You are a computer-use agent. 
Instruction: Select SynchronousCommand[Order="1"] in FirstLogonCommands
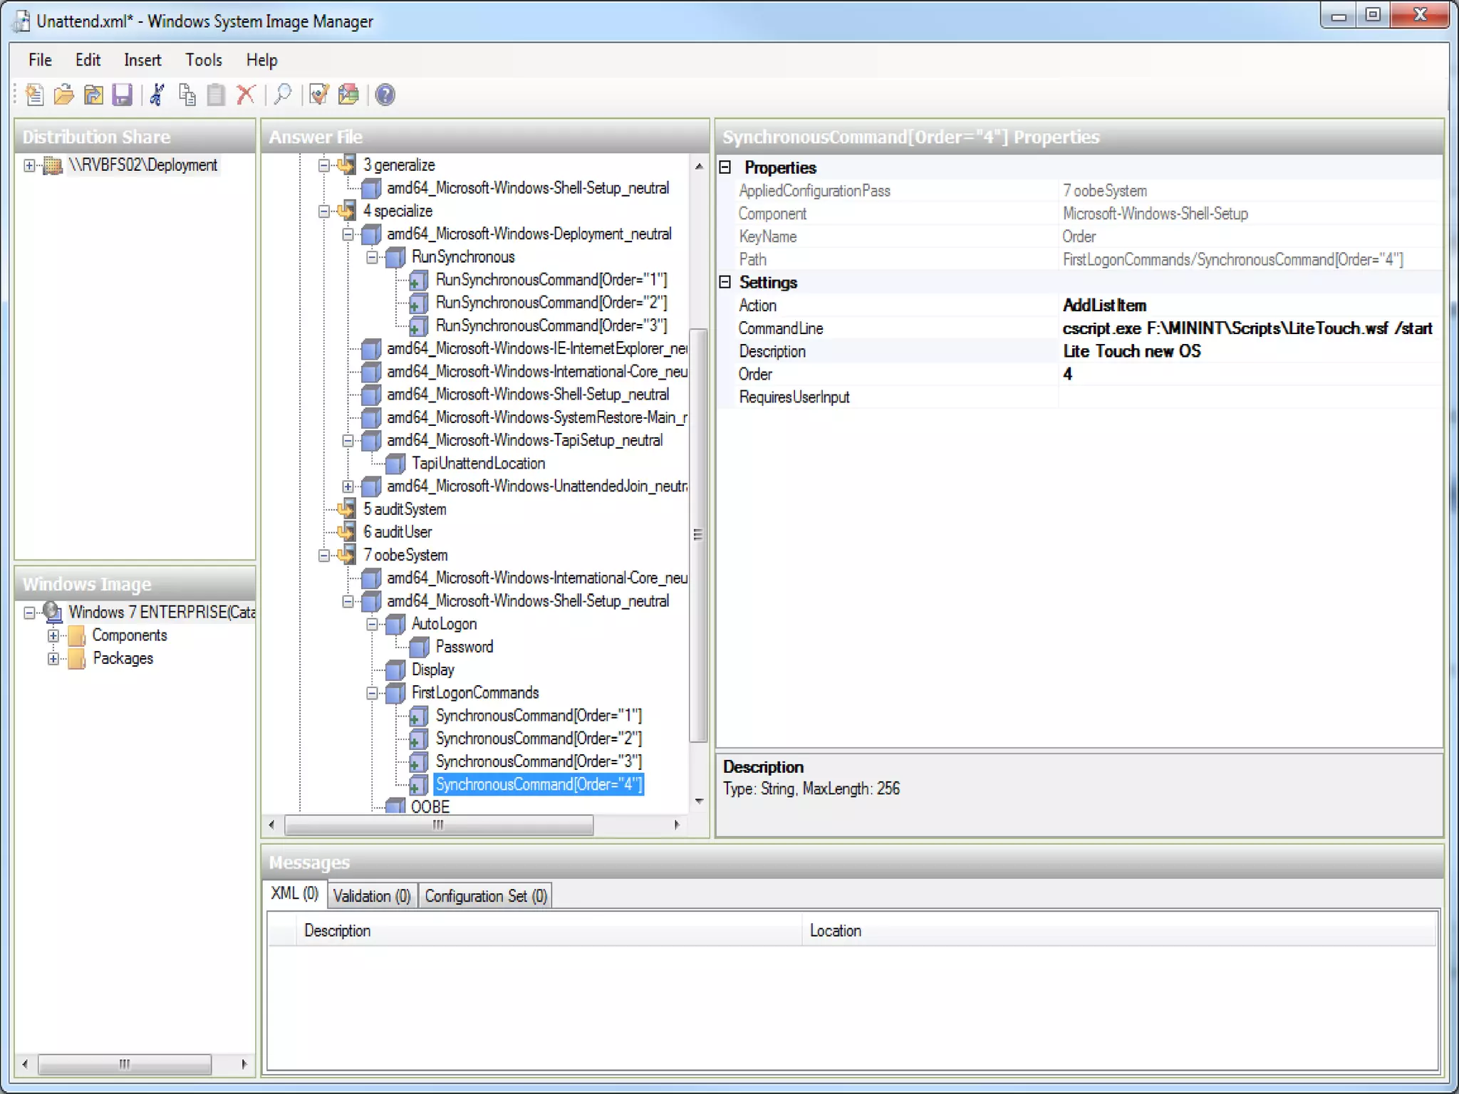click(539, 716)
